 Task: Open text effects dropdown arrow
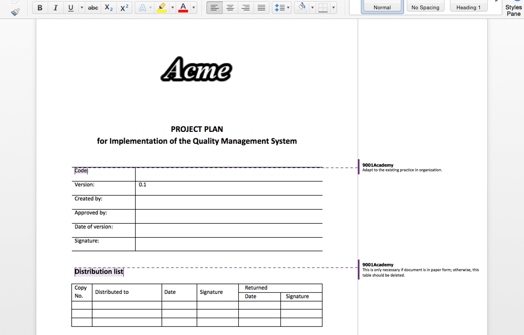(150, 8)
